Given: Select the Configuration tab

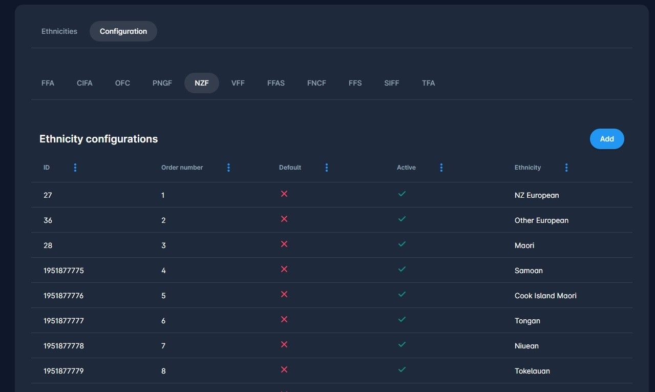Looking at the screenshot, I should click(123, 31).
